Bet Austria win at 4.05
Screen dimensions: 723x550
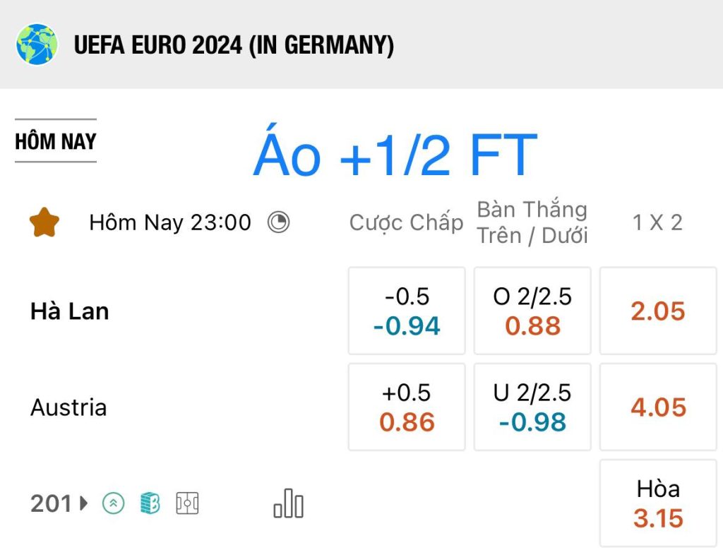pos(658,407)
